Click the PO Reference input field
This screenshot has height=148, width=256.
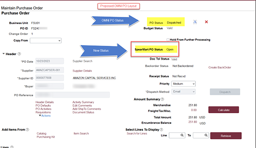point(72,95)
